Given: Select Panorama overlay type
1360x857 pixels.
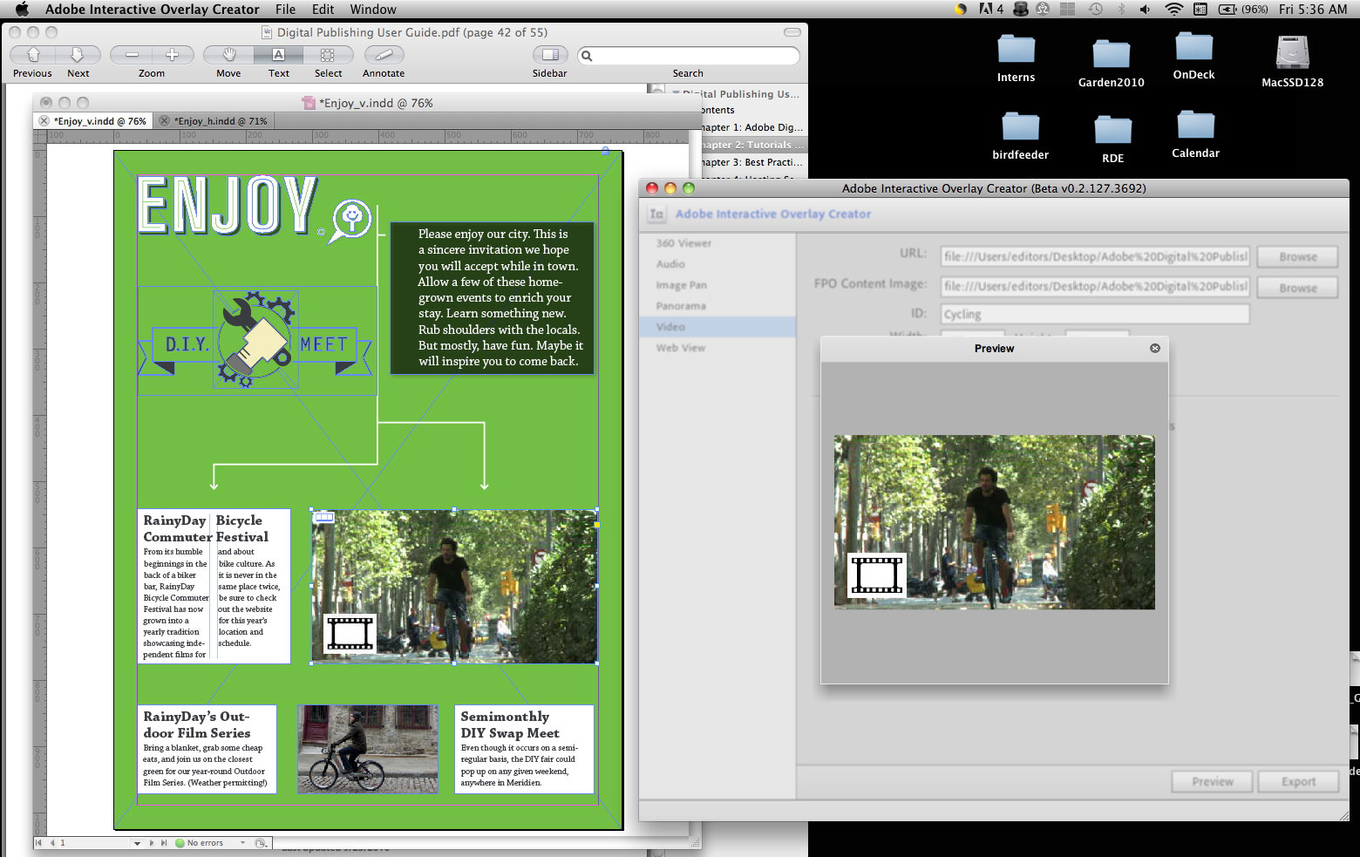Looking at the screenshot, I should (681, 306).
